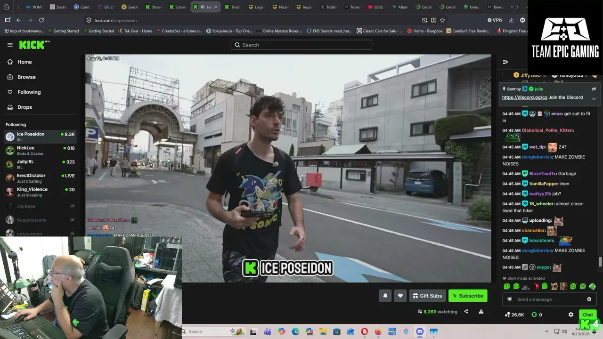This screenshot has height=339, width=603.
Task: Go to Home in the sidebar
Action: pos(24,62)
